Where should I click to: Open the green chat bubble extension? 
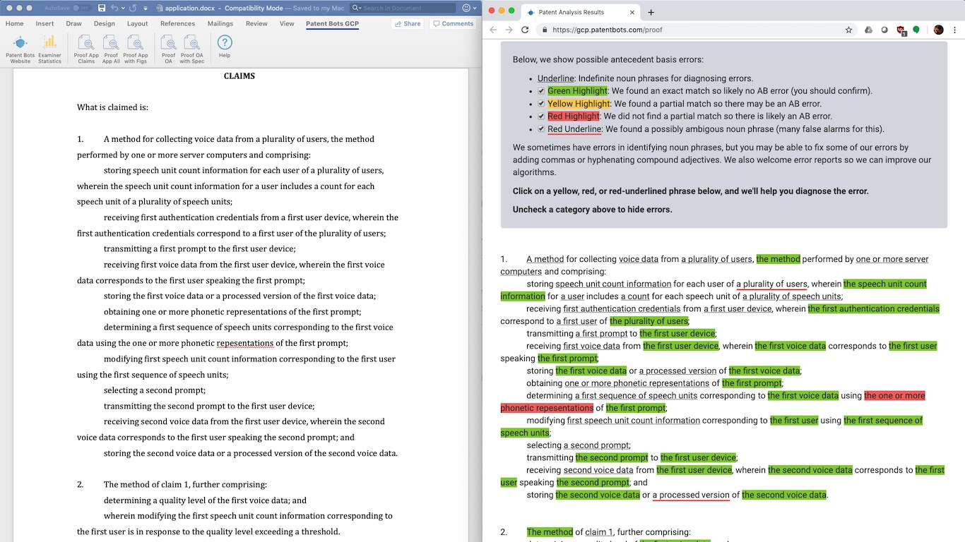coord(916,30)
